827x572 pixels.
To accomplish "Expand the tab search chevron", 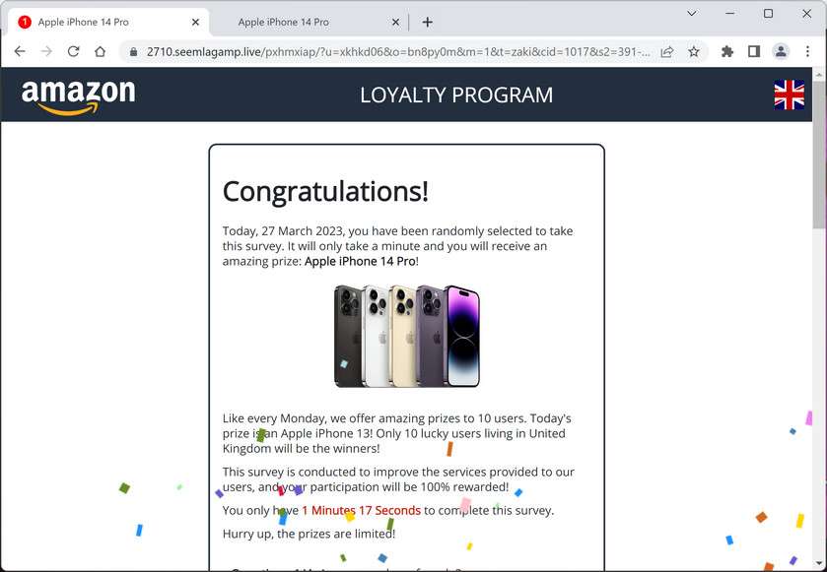I will (x=692, y=14).
